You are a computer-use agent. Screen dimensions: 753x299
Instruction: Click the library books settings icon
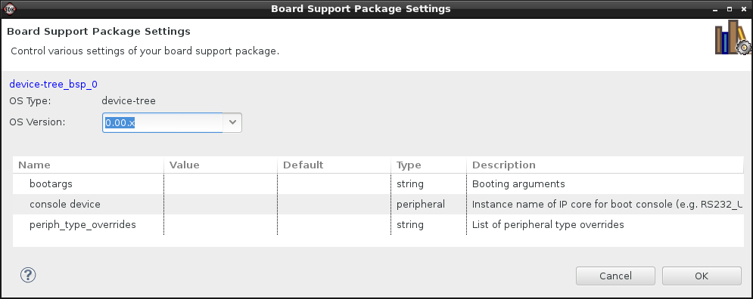pos(733,38)
